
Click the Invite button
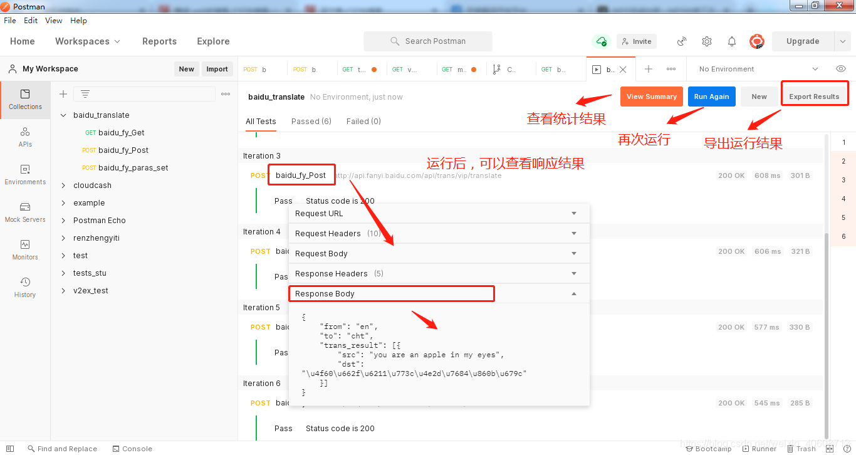pos(637,41)
